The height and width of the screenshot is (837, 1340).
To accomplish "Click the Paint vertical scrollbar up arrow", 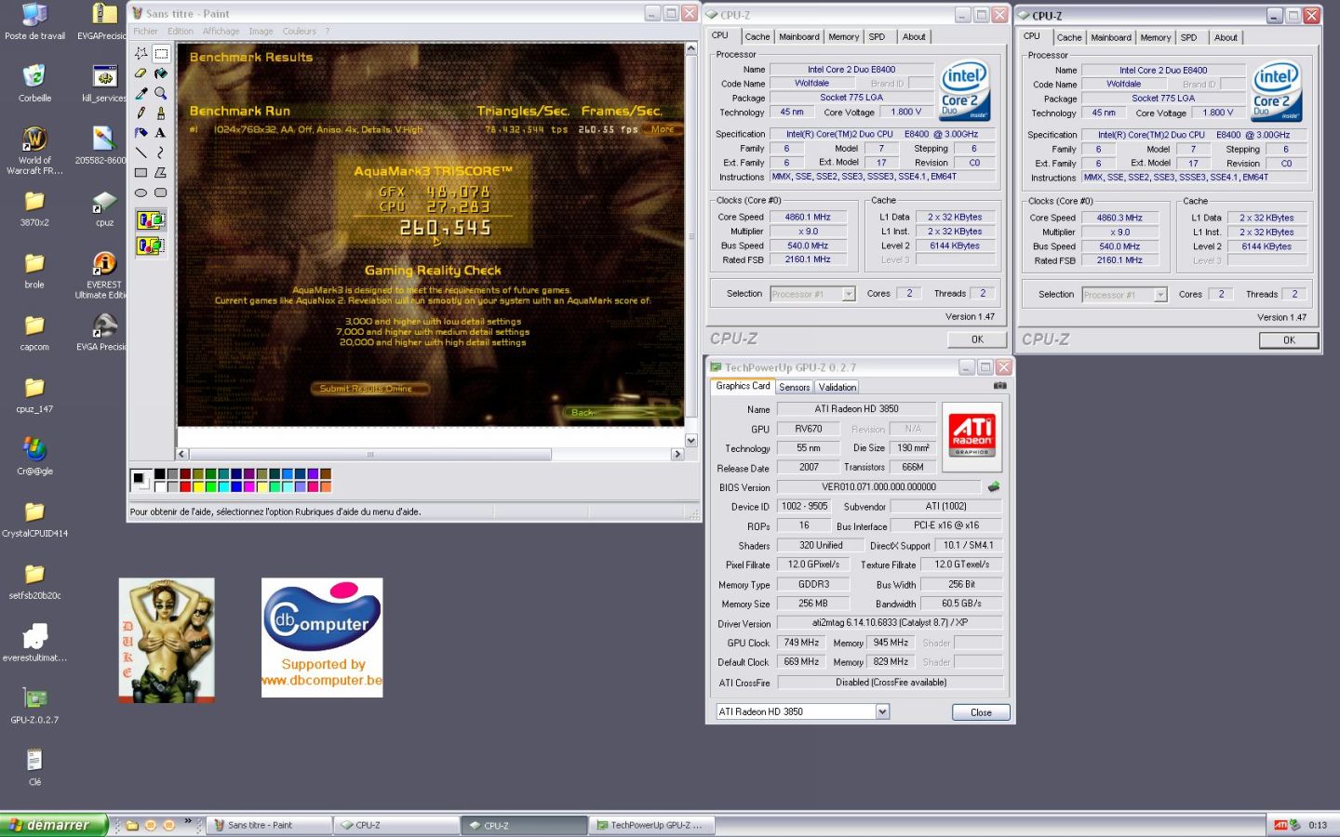I will (690, 49).
